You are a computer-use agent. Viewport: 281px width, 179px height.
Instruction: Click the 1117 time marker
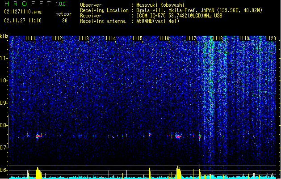tap(191, 38)
